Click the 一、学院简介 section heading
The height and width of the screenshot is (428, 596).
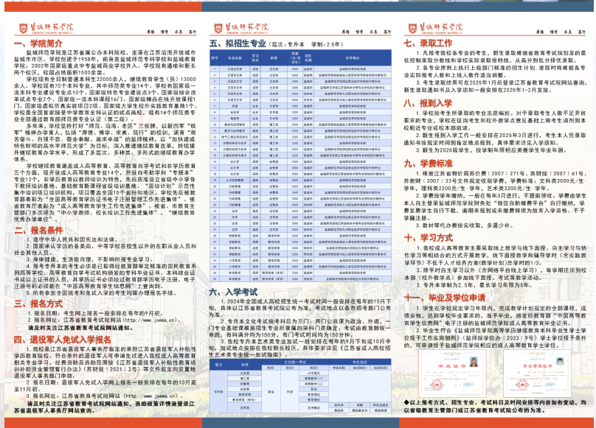tap(38, 43)
